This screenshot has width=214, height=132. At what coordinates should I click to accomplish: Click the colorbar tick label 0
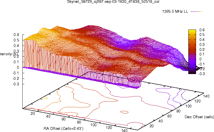[200, 59]
